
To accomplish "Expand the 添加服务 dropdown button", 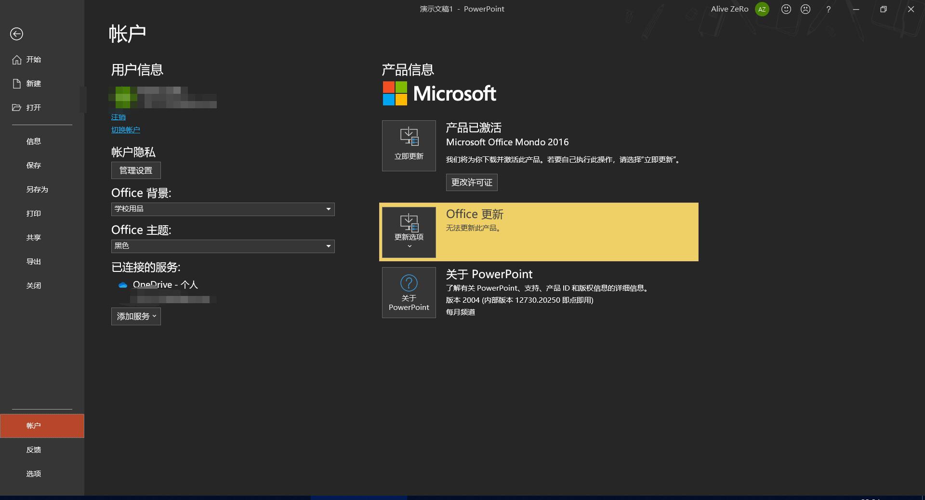I will pyautogui.click(x=136, y=317).
